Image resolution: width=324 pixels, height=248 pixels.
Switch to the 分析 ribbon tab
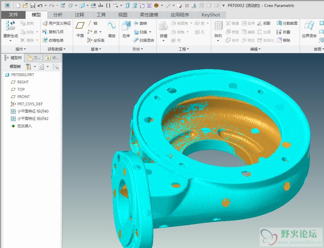coord(58,15)
